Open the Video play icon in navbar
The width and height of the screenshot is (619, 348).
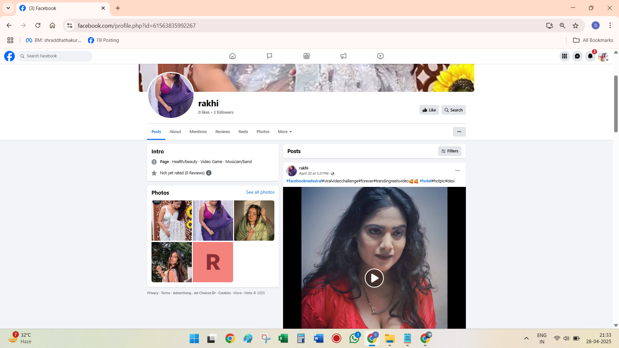coord(380,56)
